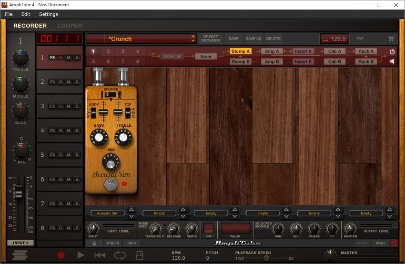Viewport: 405px width, 264px height.
Task: Click the PAN knob on channel strip
Action: pyautogui.click(x=22, y=150)
